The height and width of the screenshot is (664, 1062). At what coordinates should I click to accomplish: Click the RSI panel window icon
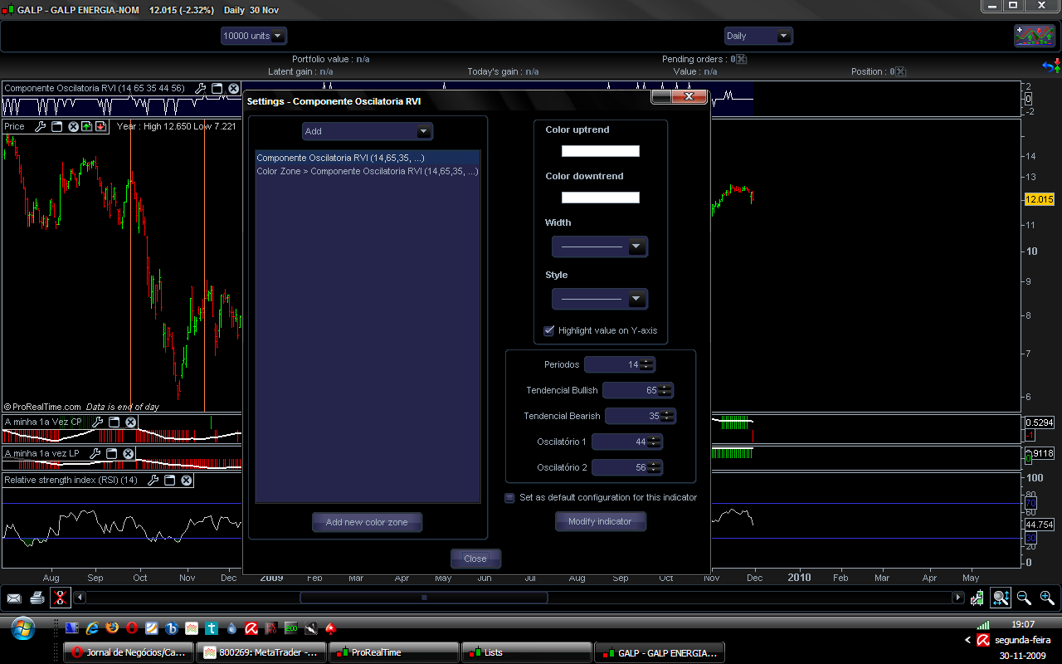pyautogui.click(x=169, y=480)
